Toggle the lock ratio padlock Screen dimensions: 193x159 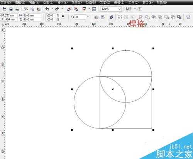click(x=63, y=16)
